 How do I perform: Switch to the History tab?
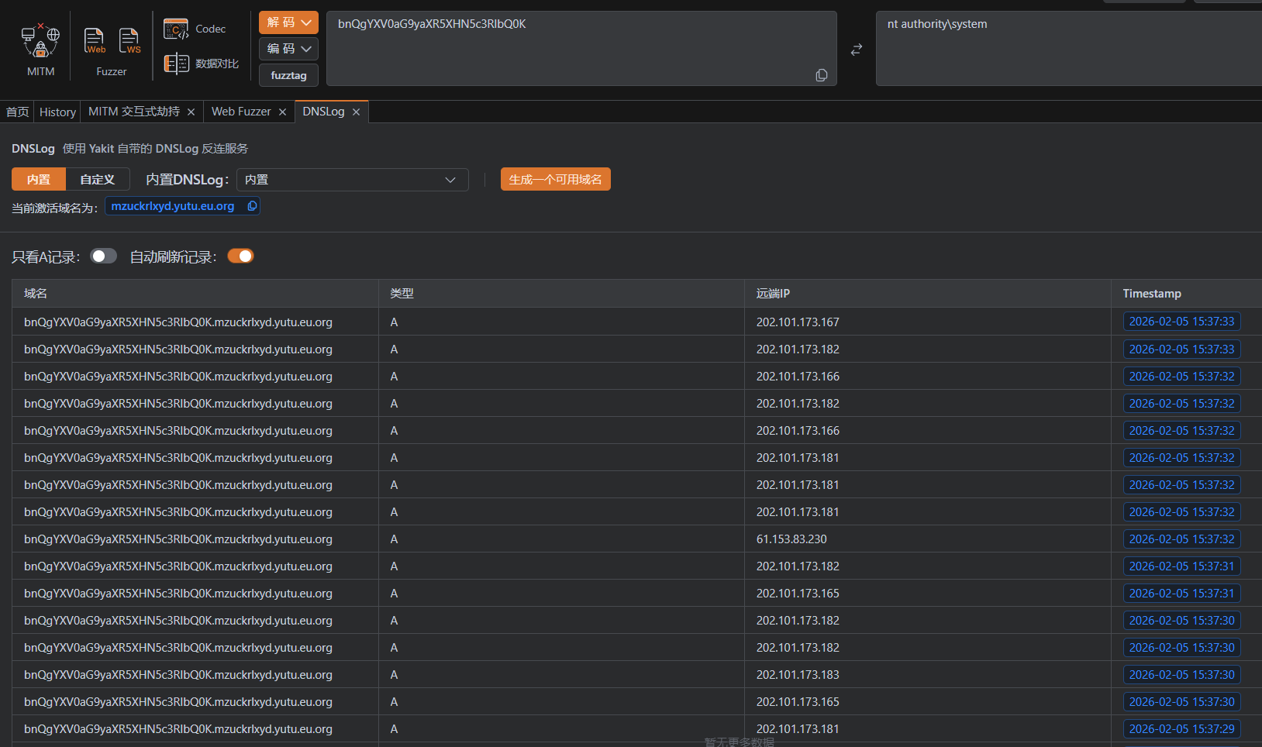point(57,112)
